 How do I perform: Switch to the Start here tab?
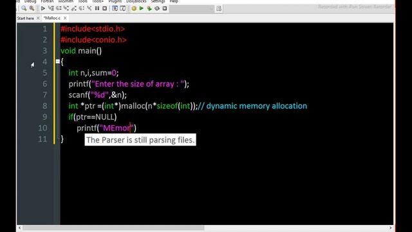[26, 18]
